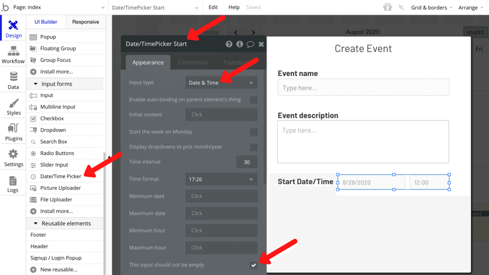Open the Logs tab in sidebar
The image size is (489, 275).
coord(13,184)
